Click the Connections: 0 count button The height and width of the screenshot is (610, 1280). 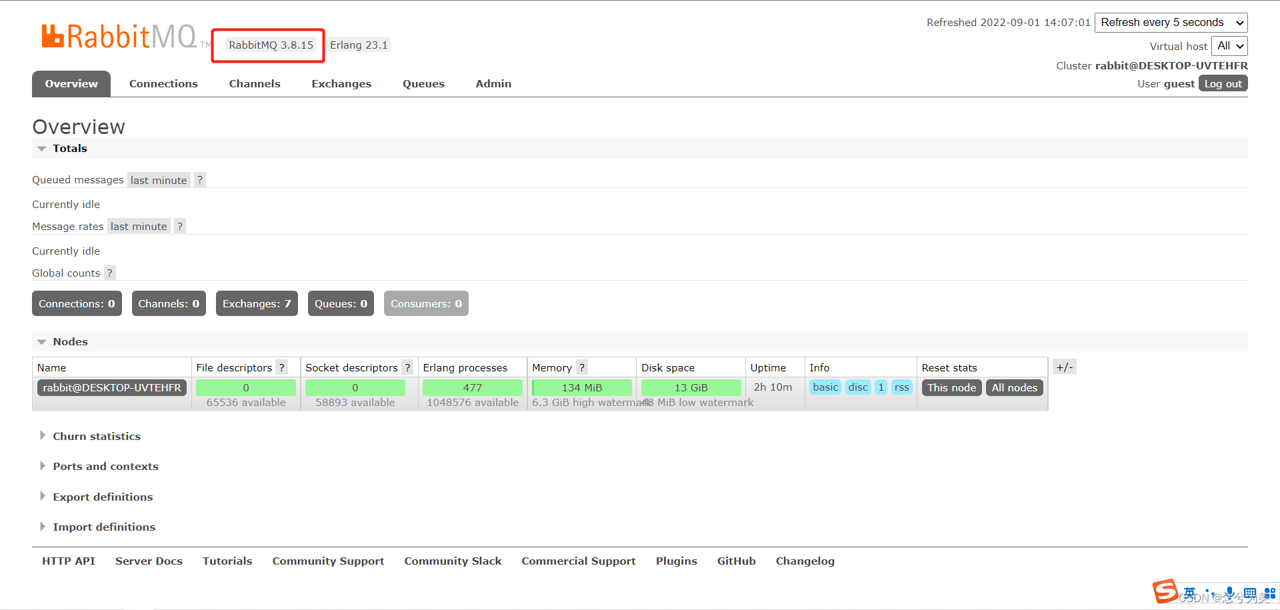[77, 304]
